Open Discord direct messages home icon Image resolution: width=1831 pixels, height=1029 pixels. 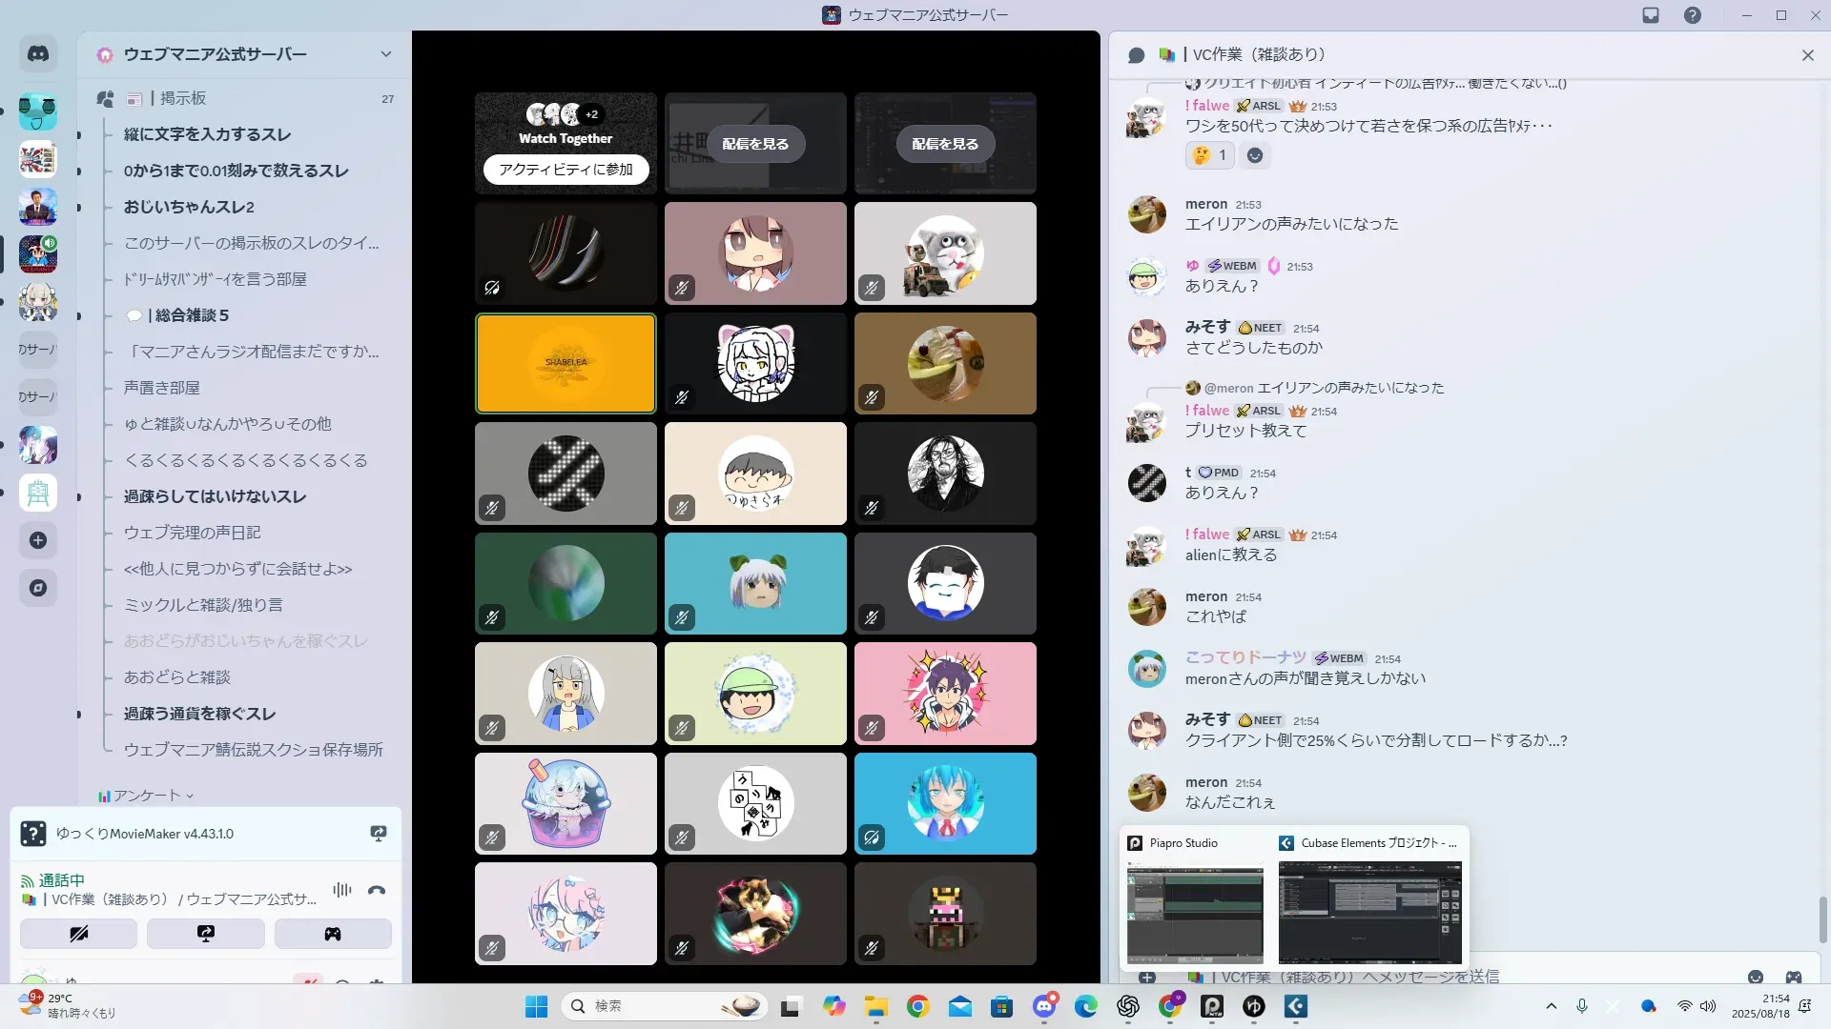pos(38,54)
